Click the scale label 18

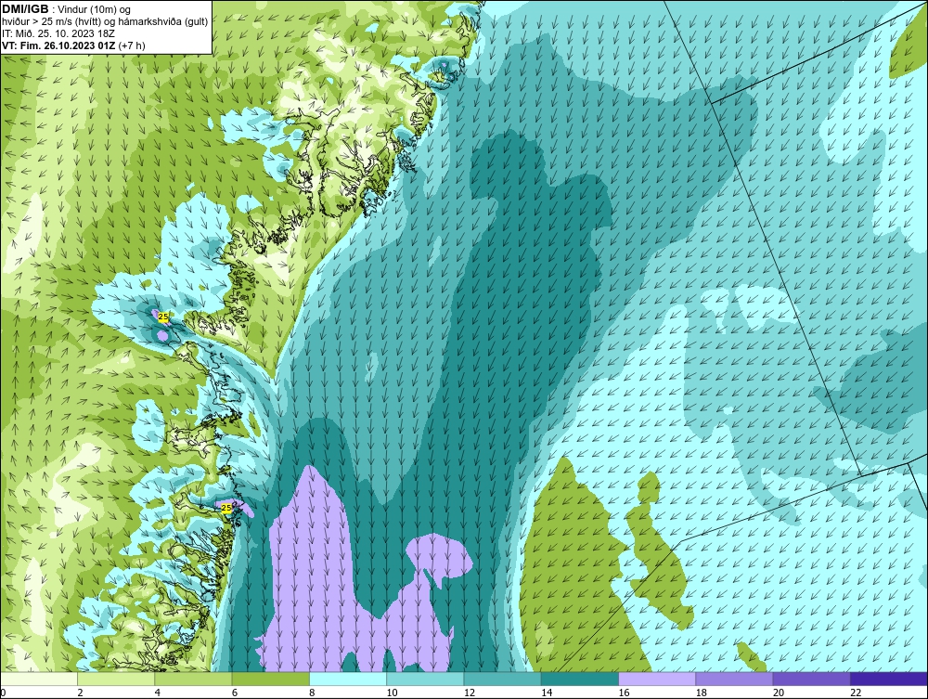click(702, 693)
